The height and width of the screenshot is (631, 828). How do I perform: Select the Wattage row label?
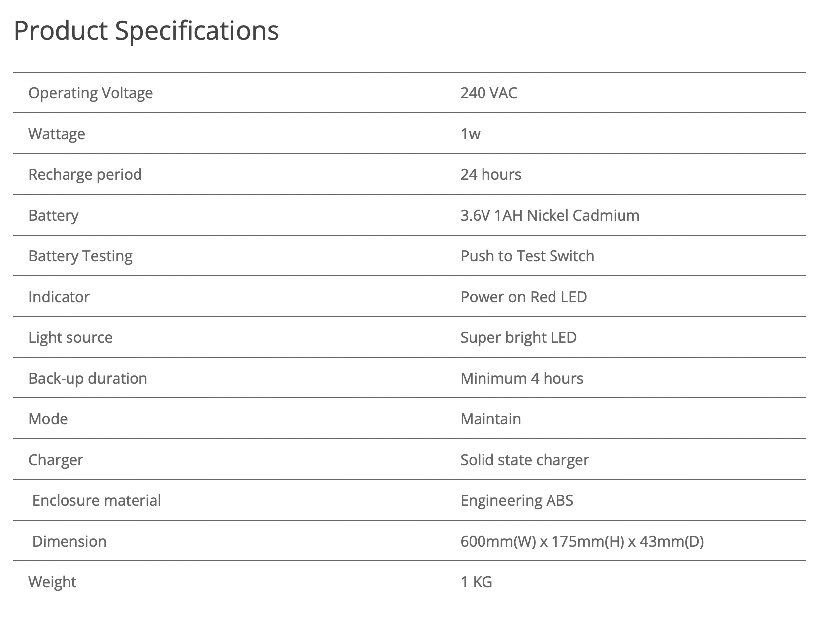coord(57,134)
